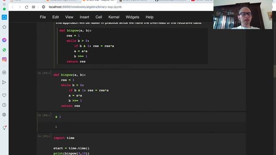
Task: Click the page vertical scrollbar thumb
Action: click(x=275, y=71)
